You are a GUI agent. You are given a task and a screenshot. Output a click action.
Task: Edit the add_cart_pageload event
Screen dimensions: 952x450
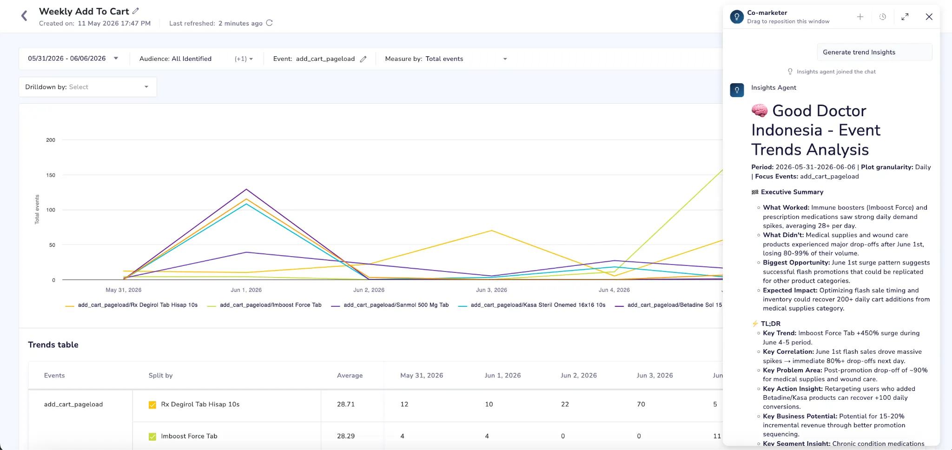click(364, 59)
